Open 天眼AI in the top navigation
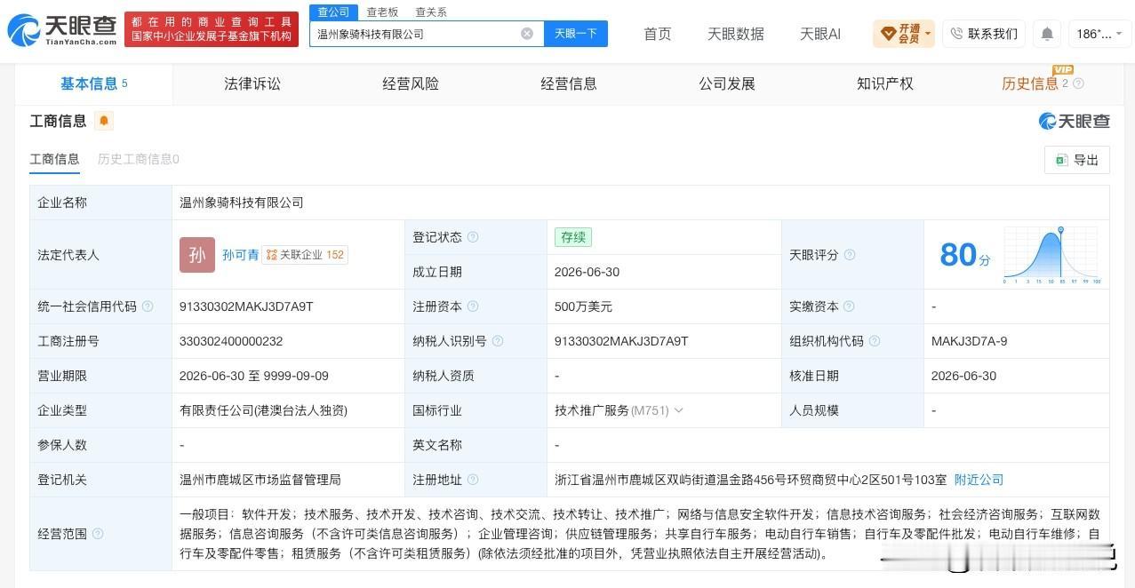Screen dimensions: 1135x588 click(820, 34)
